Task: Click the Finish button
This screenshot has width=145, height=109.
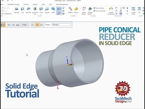Action: [x=24, y=25]
